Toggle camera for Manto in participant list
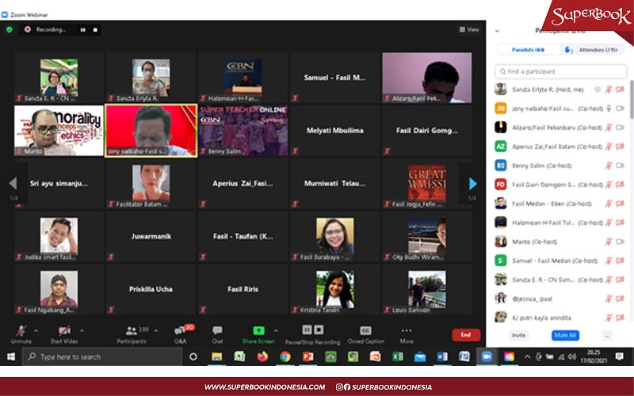Screen dimensions: 634x396 click(620, 242)
